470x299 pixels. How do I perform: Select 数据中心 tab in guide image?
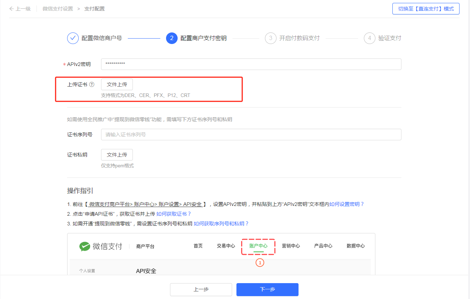356,246
